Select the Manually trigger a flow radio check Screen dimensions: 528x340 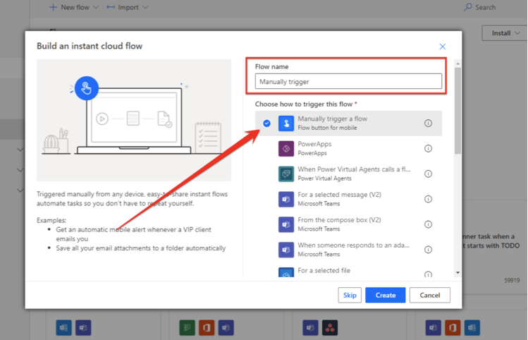coord(266,123)
